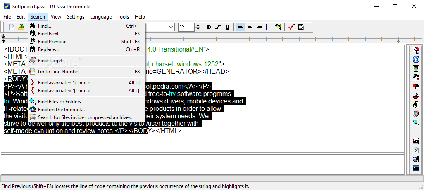Screen dimensions: 424x190
Task: Toggle bulleted list formatting
Action: point(269,27)
